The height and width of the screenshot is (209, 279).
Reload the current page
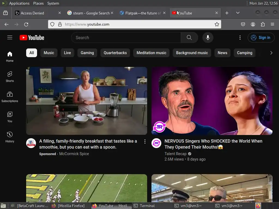26,24
